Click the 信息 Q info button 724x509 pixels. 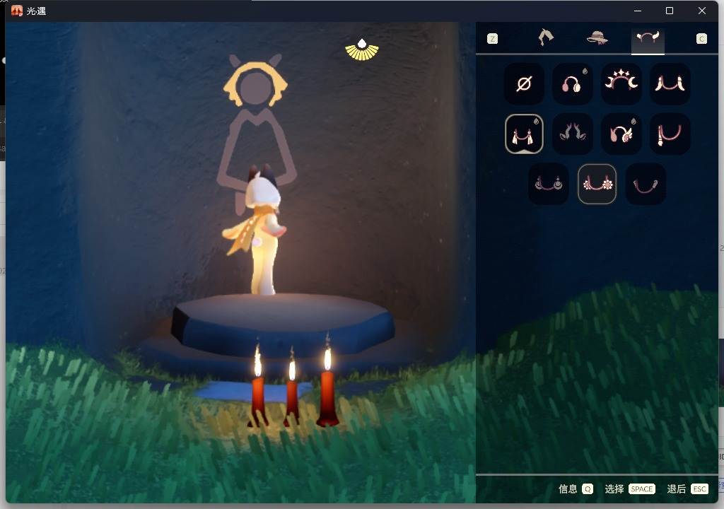(576, 488)
